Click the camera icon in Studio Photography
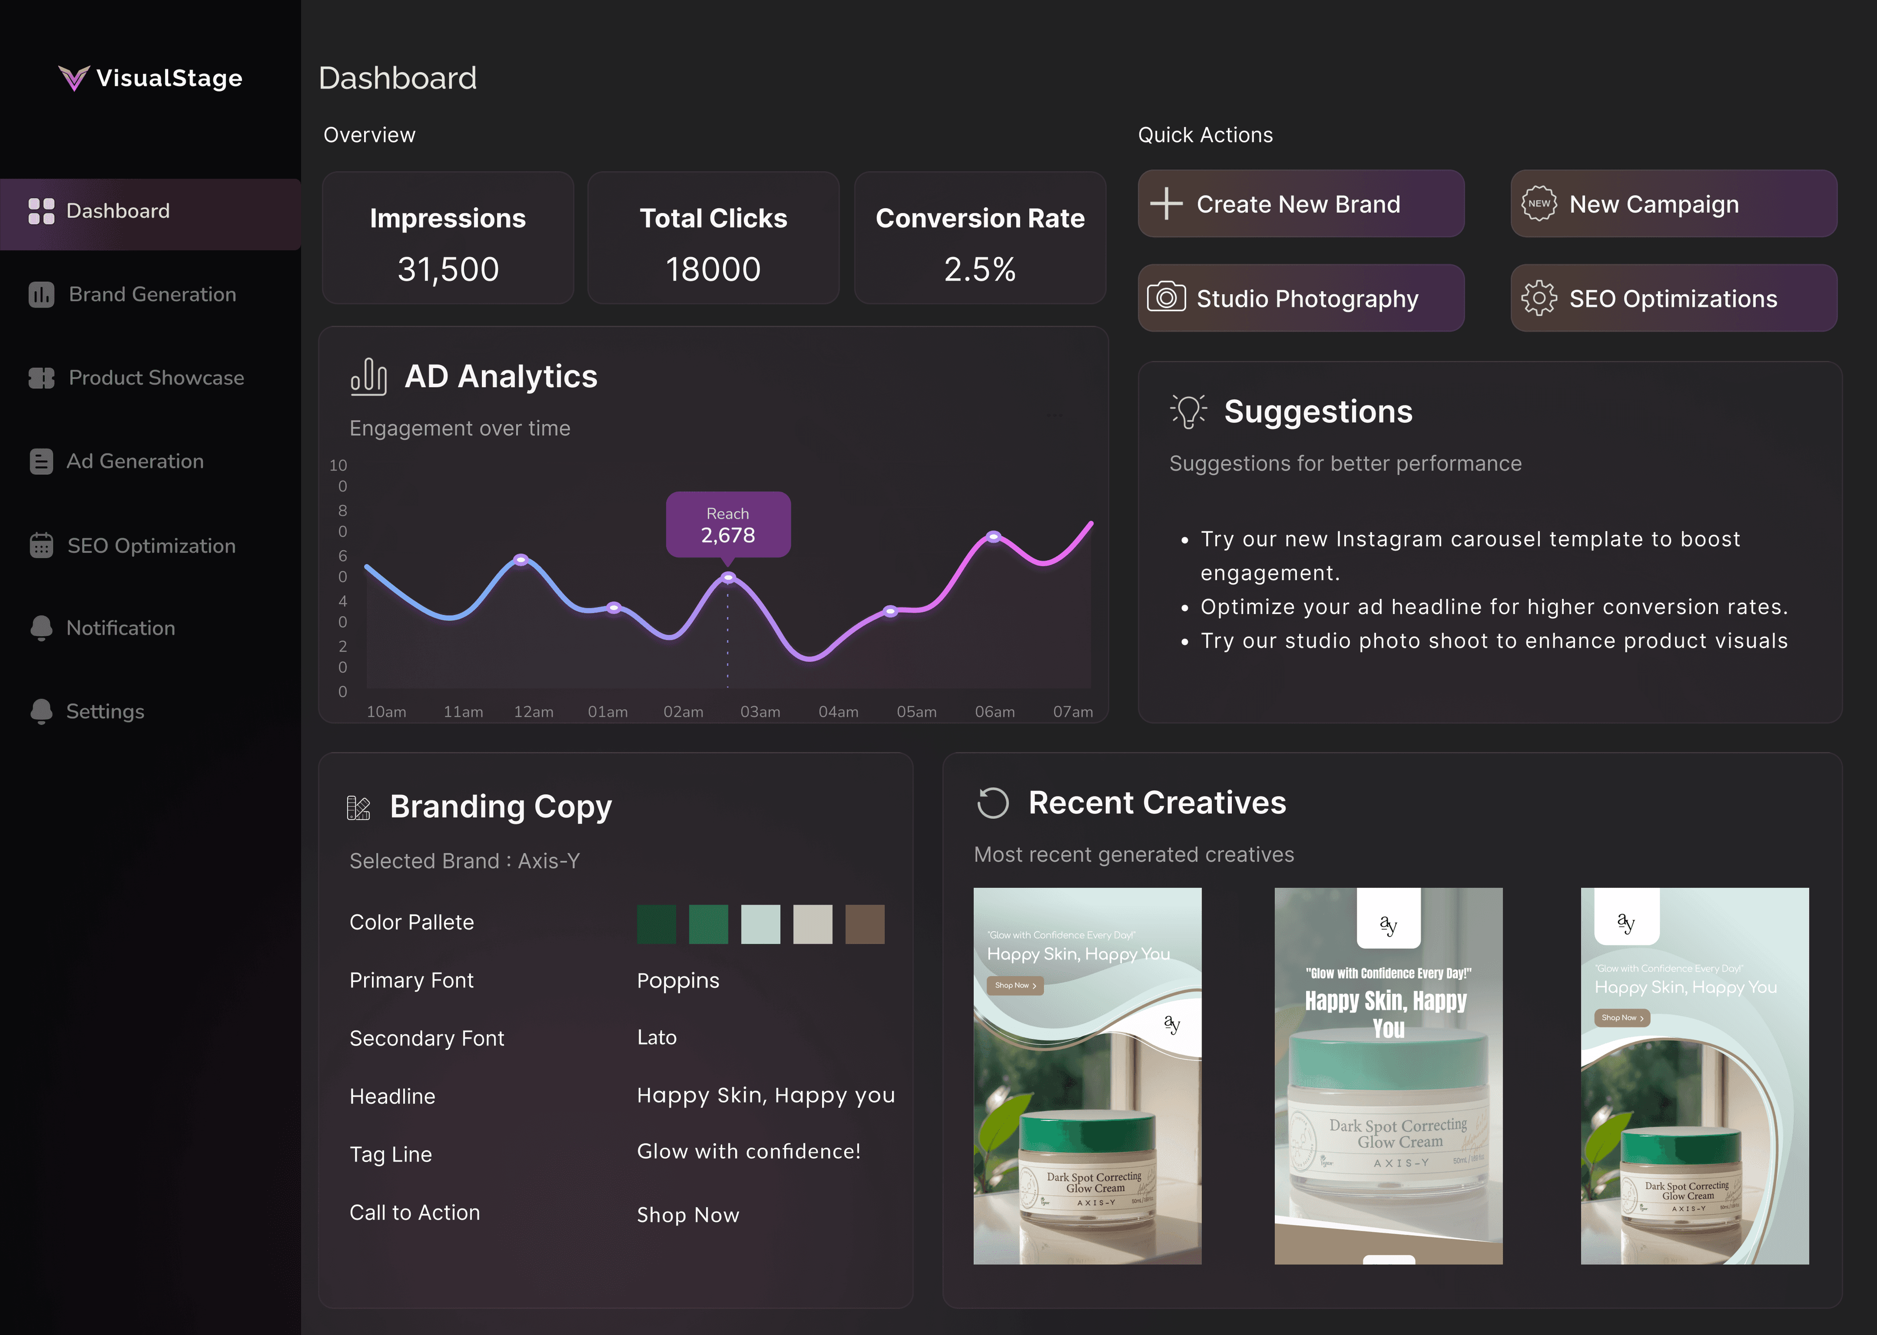1877x1335 pixels. tap(1166, 298)
